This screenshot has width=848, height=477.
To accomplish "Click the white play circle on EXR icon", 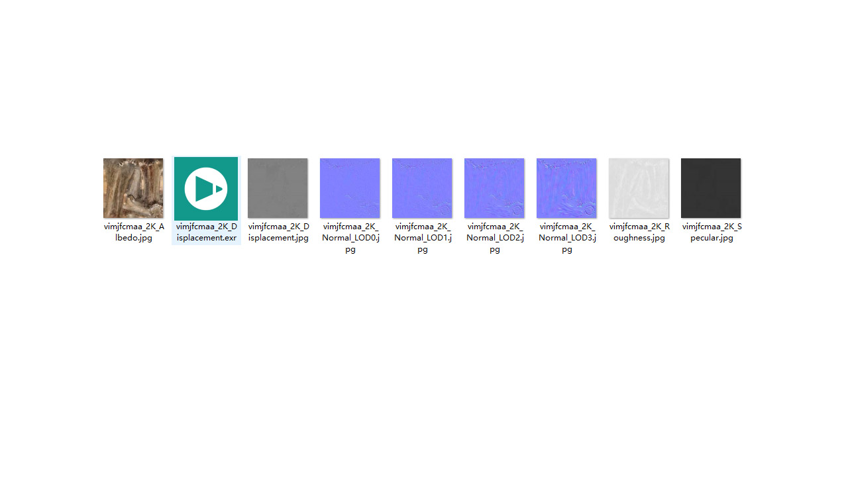I will tap(203, 189).
